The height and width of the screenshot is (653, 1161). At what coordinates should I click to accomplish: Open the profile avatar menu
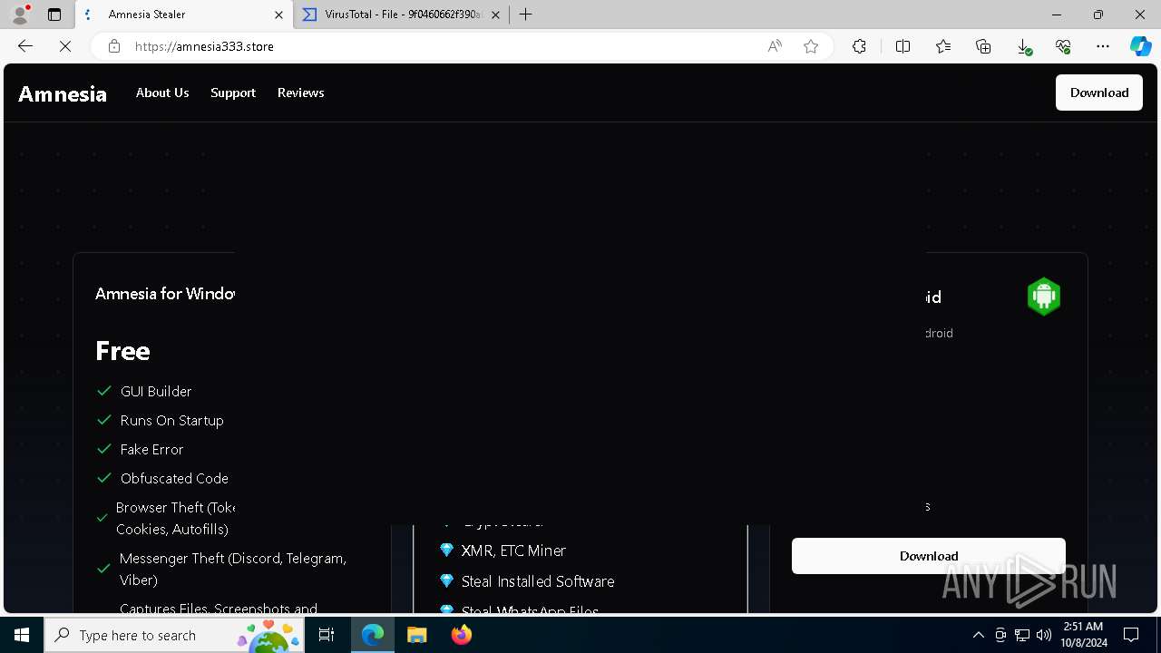point(20,15)
